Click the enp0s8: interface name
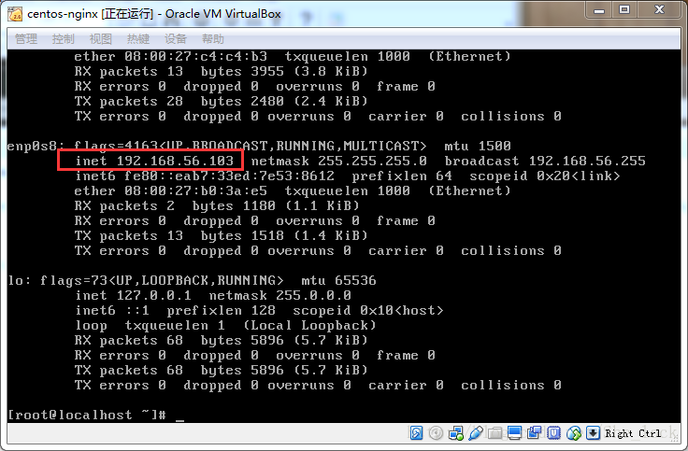Viewport: 688px width, 451px height. coord(36,147)
